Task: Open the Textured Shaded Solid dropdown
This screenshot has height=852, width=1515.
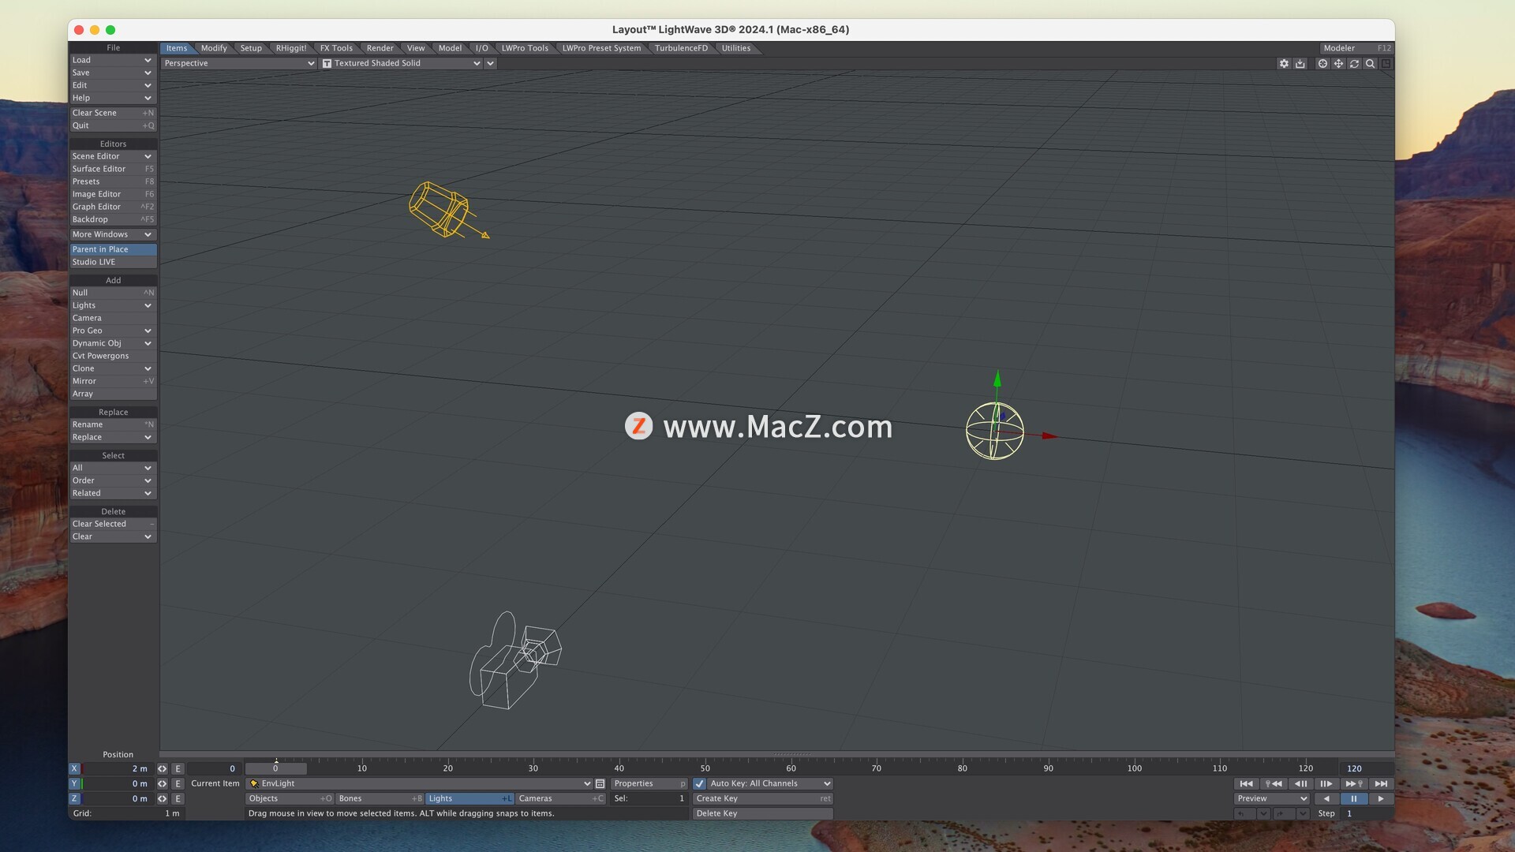Action: pos(401,63)
